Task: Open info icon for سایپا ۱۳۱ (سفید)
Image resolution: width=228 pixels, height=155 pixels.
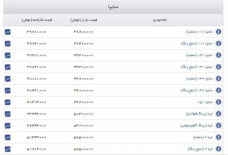Action: (218, 55)
